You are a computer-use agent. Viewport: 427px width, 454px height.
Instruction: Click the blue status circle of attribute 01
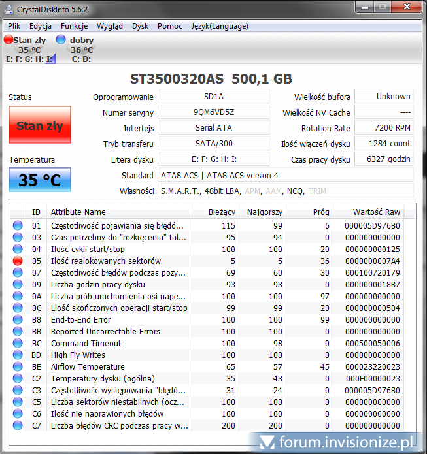pos(18,225)
